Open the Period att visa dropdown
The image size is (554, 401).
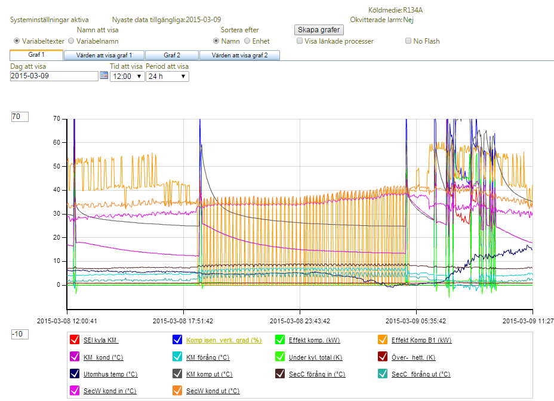point(167,76)
